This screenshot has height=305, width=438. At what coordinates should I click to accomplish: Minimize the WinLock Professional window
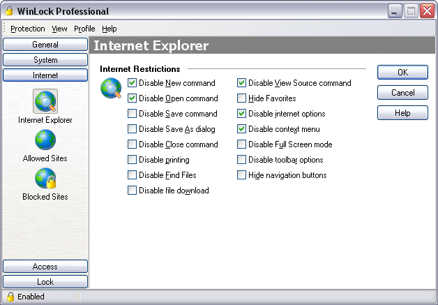coord(395,11)
